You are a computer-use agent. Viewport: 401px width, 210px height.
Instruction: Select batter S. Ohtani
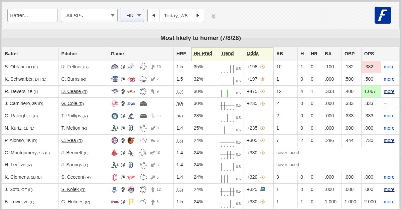click(15, 67)
